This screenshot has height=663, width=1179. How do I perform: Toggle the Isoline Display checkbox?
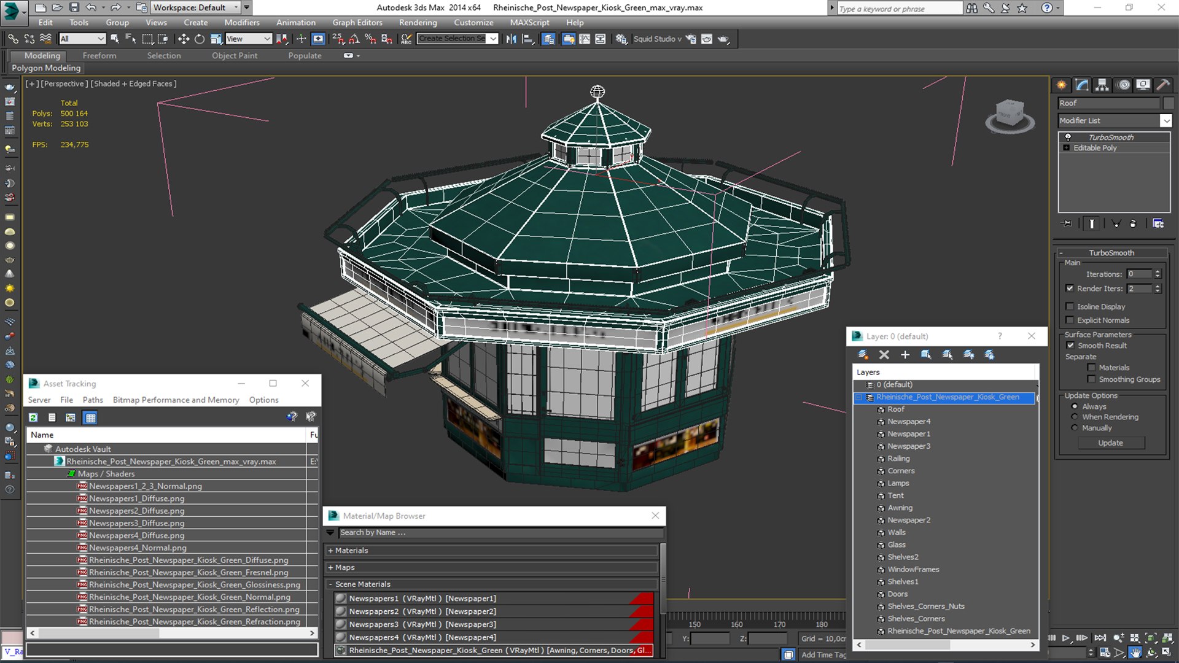(1070, 306)
